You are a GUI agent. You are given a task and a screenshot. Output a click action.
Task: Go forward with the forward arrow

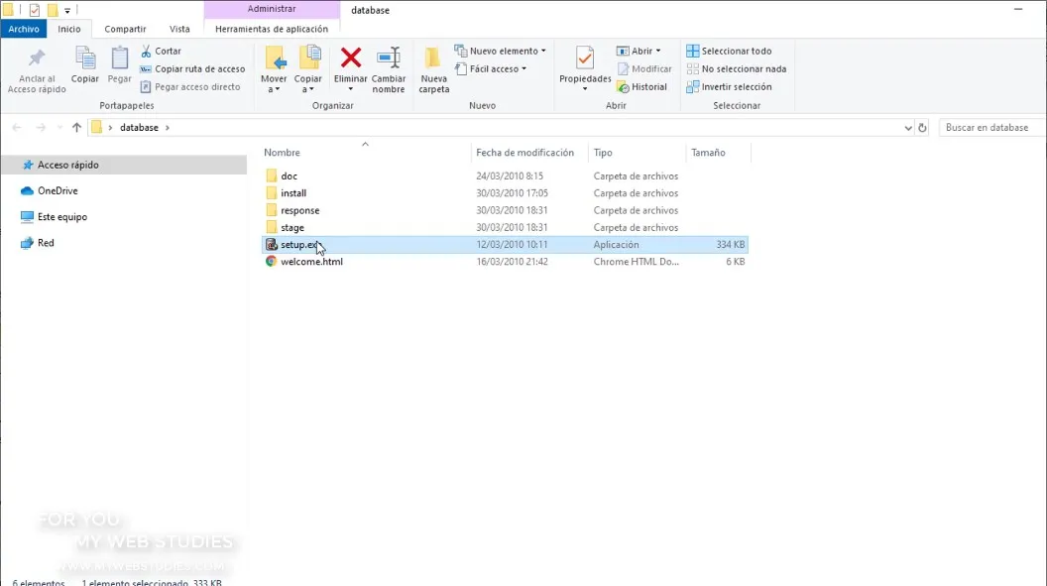(x=41, y=128)
